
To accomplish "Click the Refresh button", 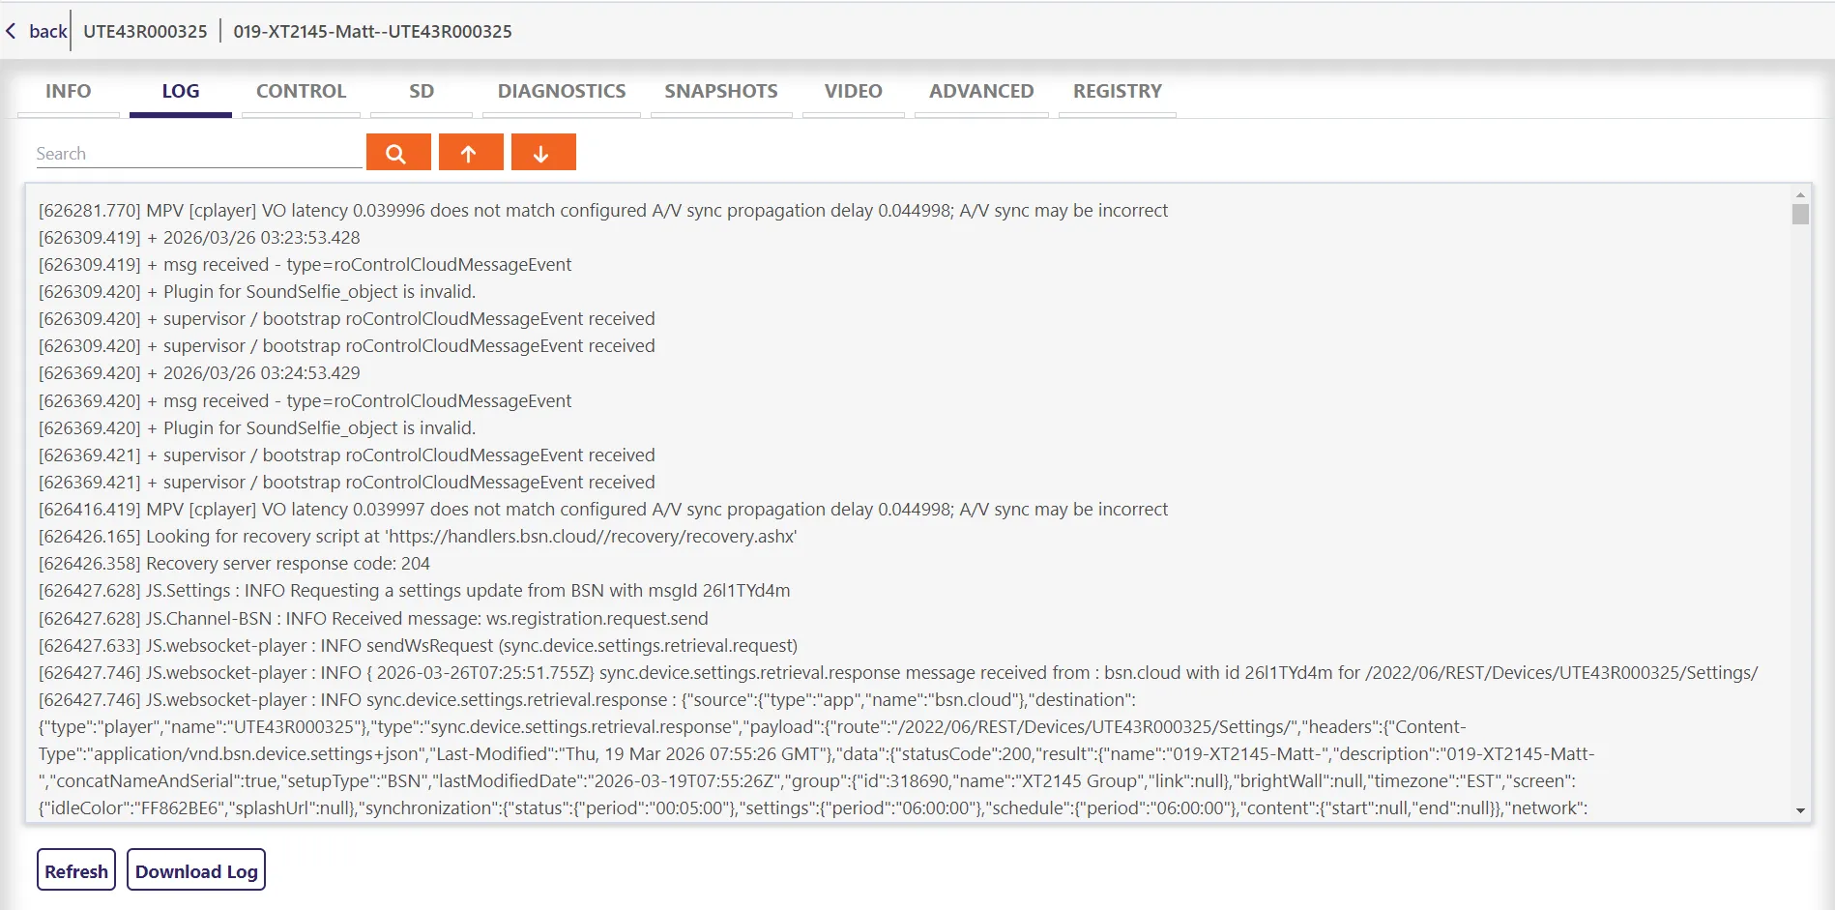I will pyautogui.click(x=76, y=869).
